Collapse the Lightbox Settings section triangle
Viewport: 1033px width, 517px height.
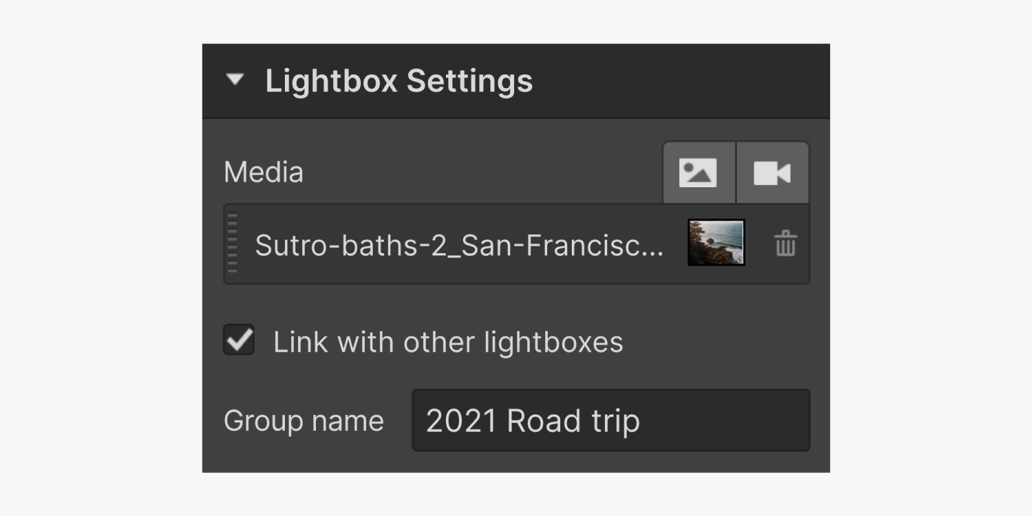click(x=235, y=80)
